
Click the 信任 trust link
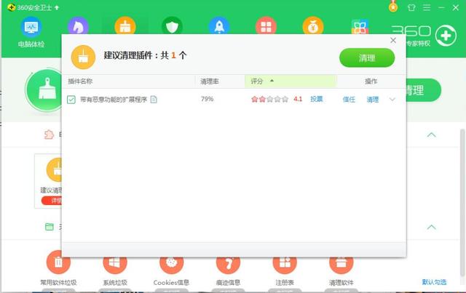[349, 100]
